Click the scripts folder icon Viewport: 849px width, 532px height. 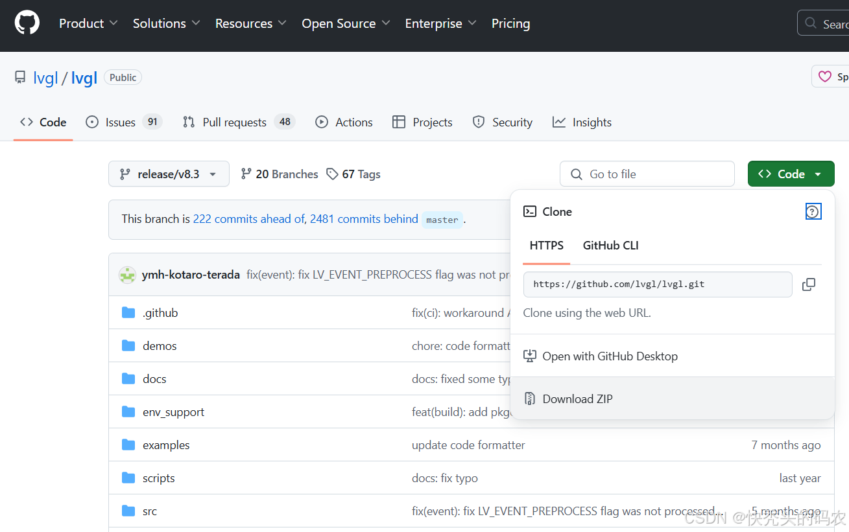point(128,478)
